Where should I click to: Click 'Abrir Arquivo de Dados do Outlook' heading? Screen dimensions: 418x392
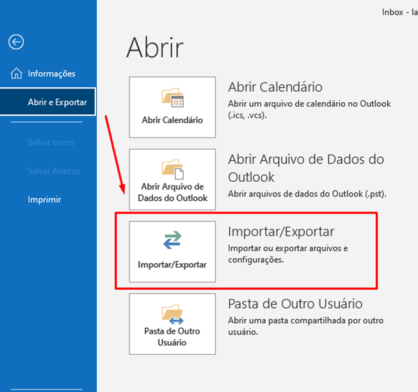(306, 168)
